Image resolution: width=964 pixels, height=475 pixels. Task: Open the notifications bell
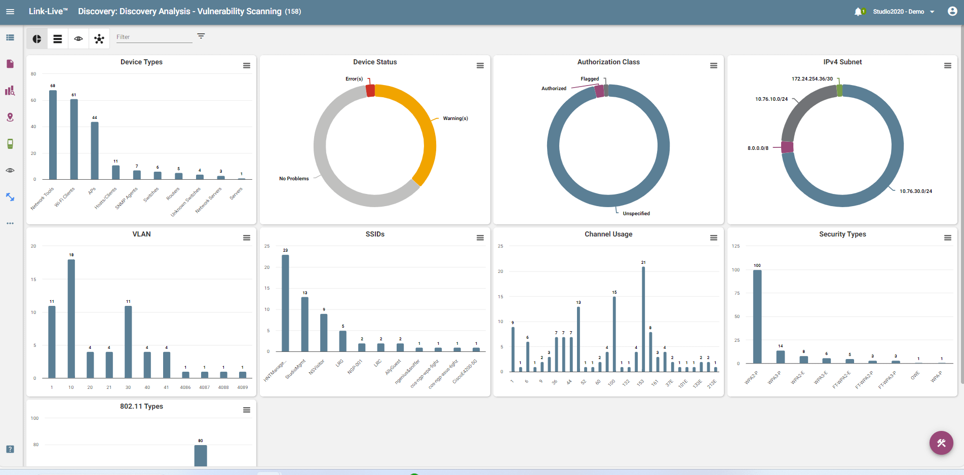[858, 12]
